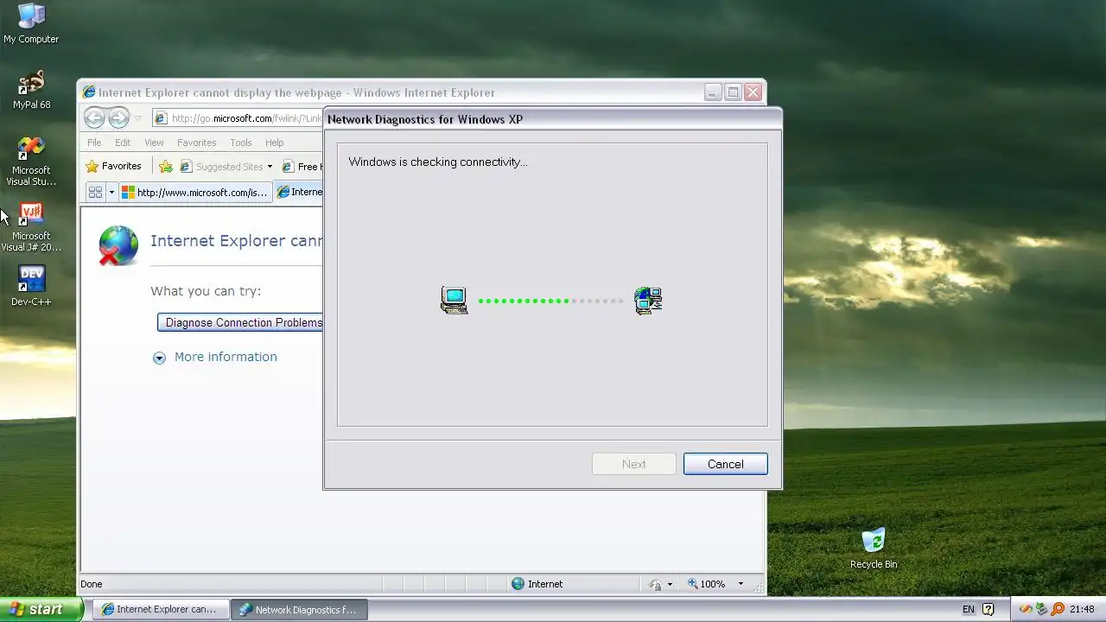Click the page icon in the address bar

coord(161,118)
